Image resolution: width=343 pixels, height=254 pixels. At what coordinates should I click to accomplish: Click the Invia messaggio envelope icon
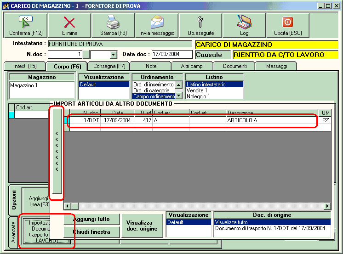(157, 22)
